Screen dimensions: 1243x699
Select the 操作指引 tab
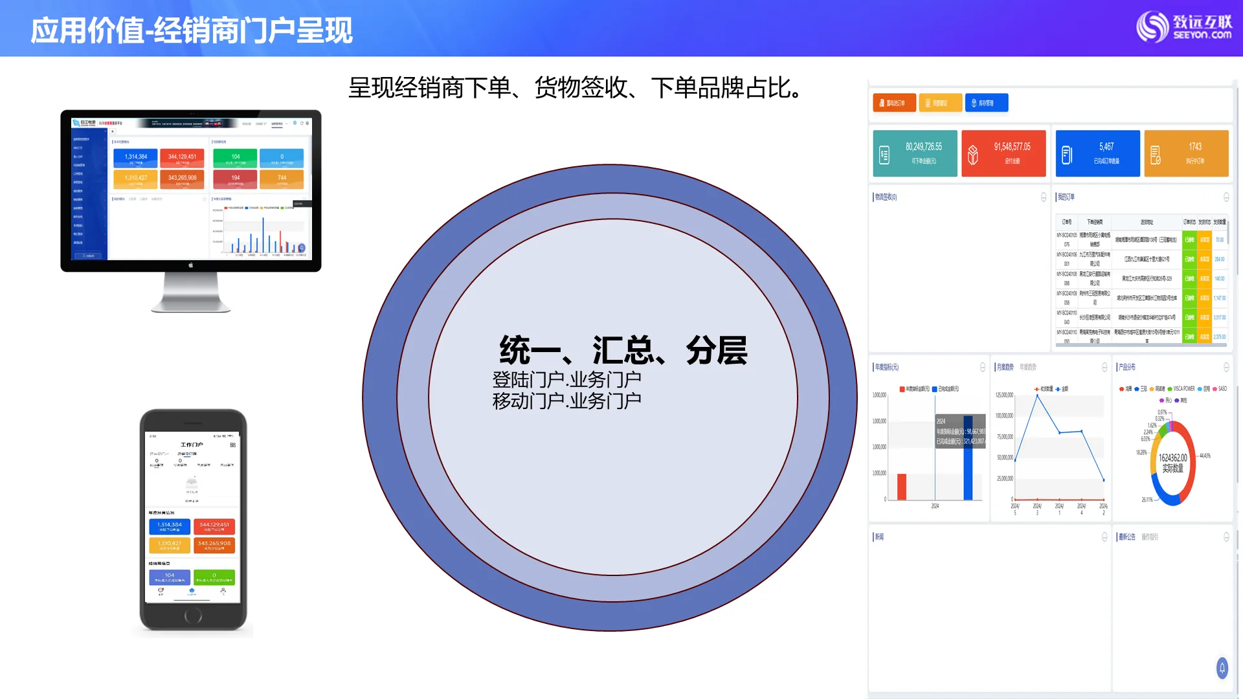pyautogui.click(x=1150, y=537)
